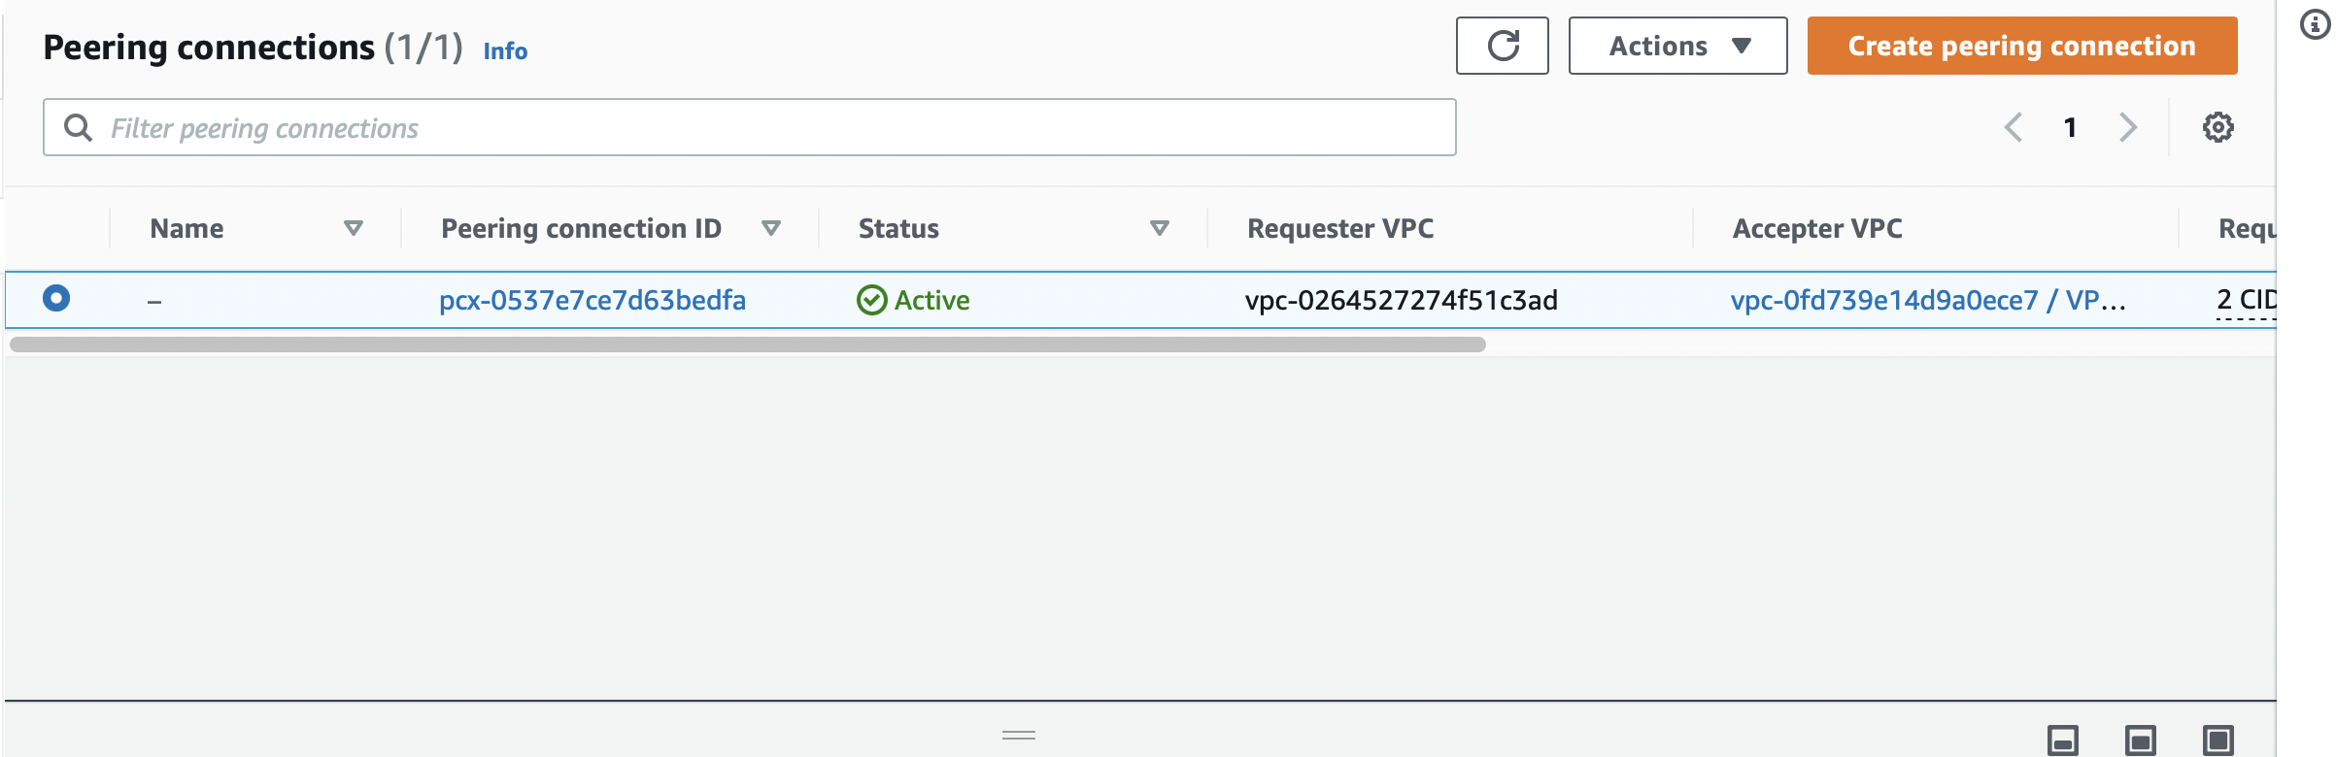Viewport: 2336px width, 757px height.
Task: Open the pcx-0537e7ce7d63bedfa connection link
Action: tap(592, 300)
